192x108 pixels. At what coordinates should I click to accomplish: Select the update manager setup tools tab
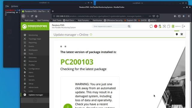(182, 34)
